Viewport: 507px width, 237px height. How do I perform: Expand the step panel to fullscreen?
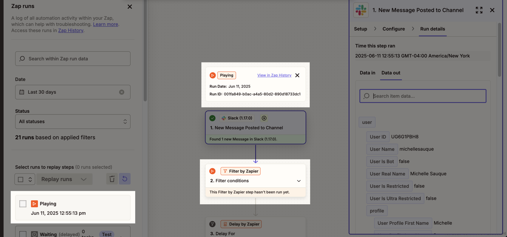(x=479, y=10)
